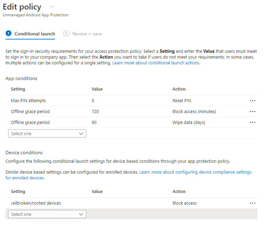Open more options for Jailbroken/rooted devices row
The width and height of the screenshot is (274, 225).
tap(252, 203)
